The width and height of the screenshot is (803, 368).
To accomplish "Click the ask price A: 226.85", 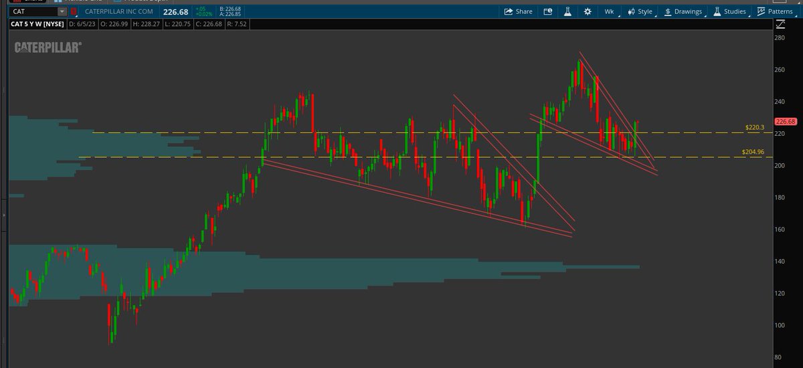I will 231,15.
